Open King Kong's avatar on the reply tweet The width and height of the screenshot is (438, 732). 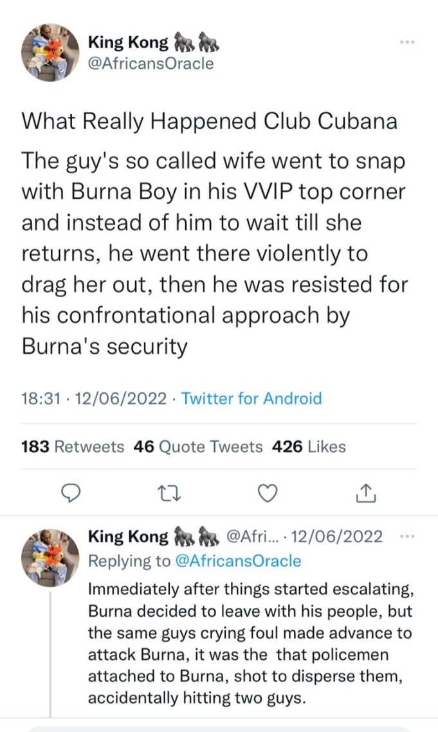pyautogui.click(x=50, y=558)
